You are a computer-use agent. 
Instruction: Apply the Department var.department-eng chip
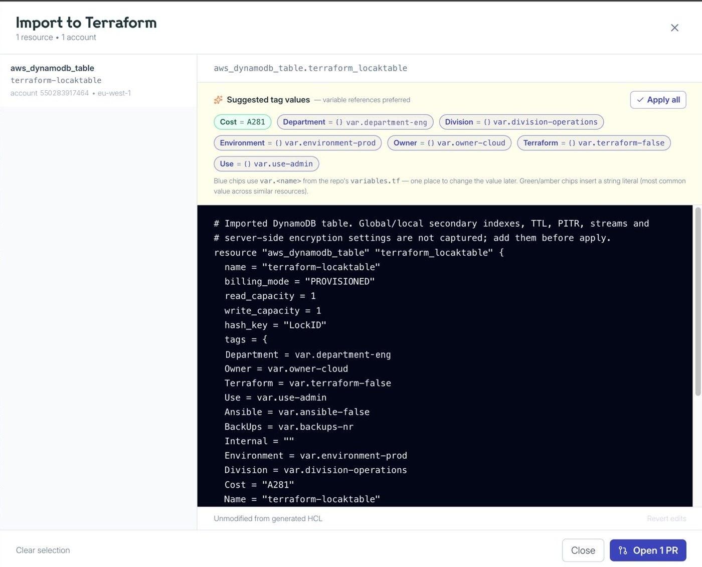[x=355, y=122]
